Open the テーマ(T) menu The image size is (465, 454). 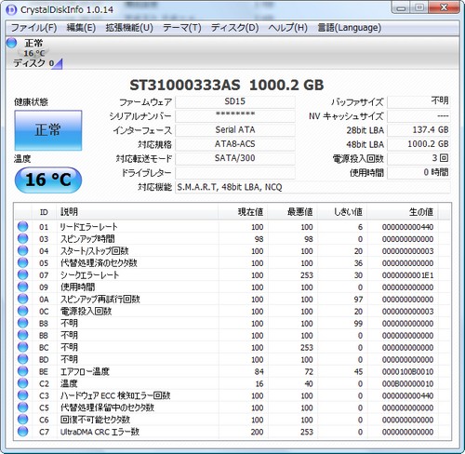point(182,28)
